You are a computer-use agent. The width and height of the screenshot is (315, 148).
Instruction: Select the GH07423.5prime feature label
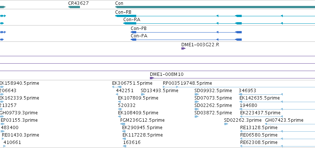point(284,120)
